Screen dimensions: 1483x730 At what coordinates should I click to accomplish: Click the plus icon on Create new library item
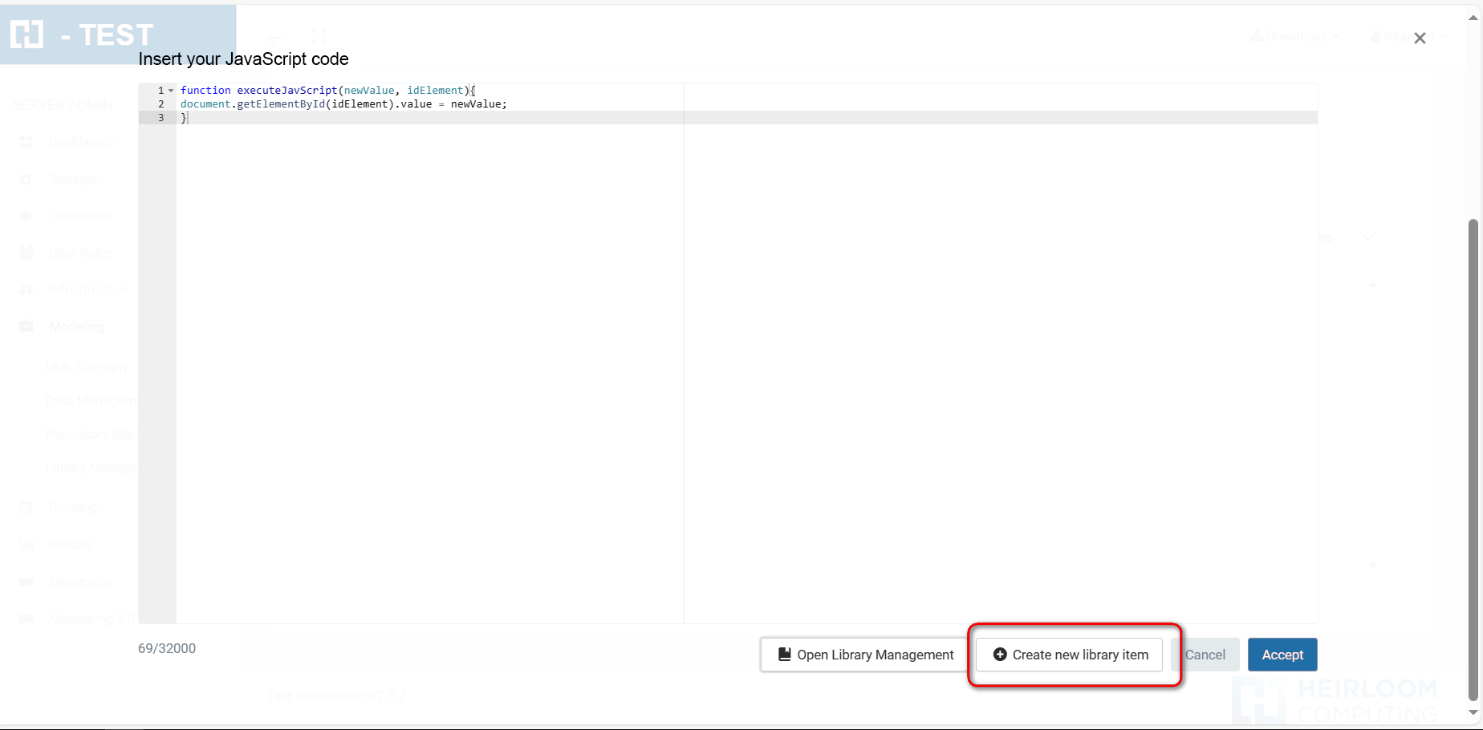point(1000,655)
